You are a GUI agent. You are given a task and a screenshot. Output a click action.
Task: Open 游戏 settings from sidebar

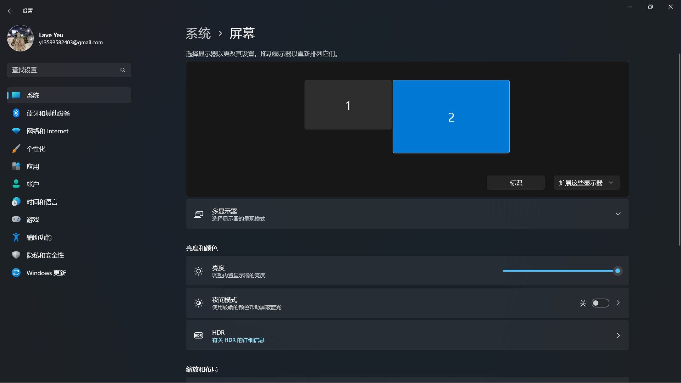point(33,219)
